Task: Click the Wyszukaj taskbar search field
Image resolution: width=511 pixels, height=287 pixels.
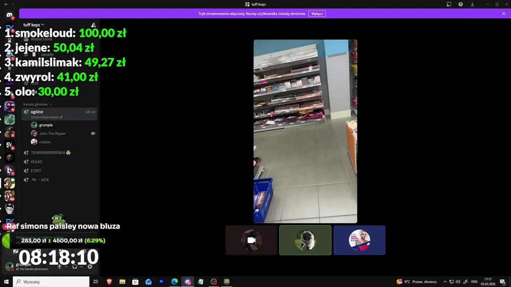Action: click(51, 282)
